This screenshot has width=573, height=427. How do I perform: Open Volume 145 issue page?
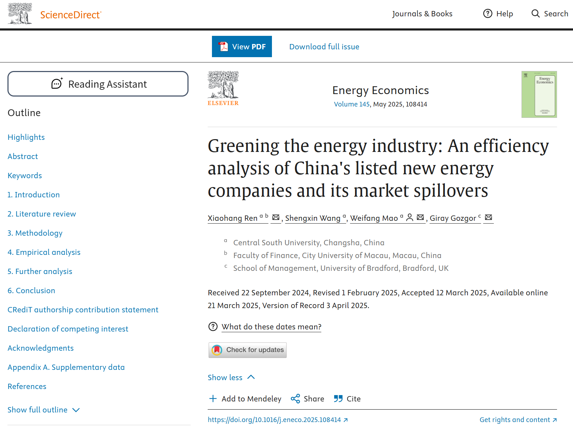[x=351, y=104]
